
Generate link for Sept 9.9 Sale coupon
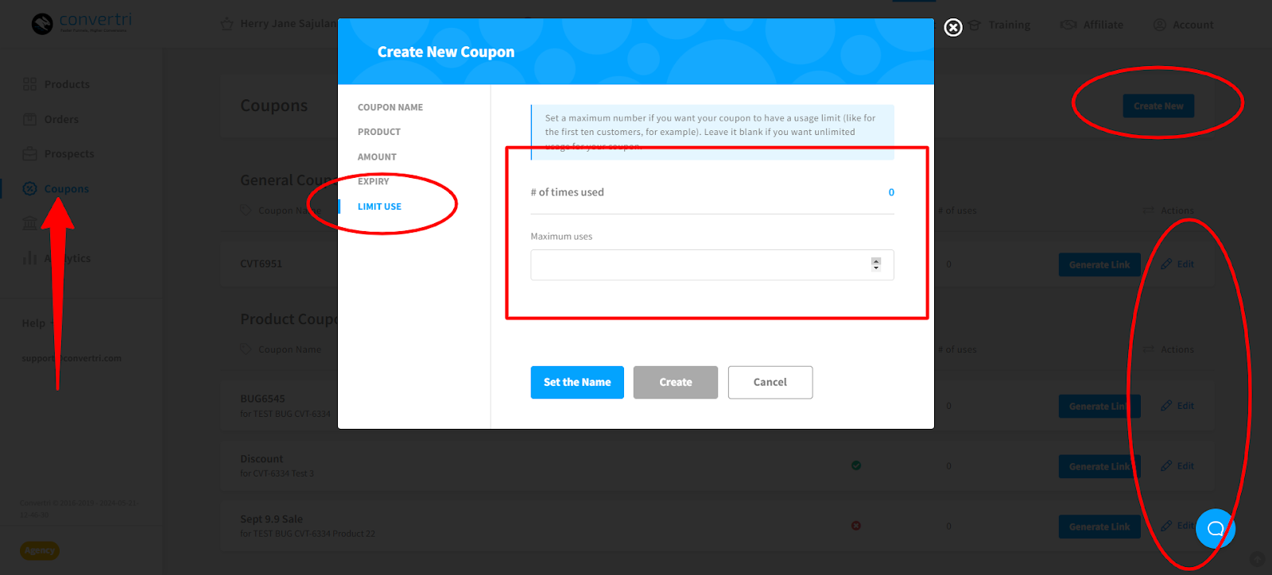[x=1099, y=527]
